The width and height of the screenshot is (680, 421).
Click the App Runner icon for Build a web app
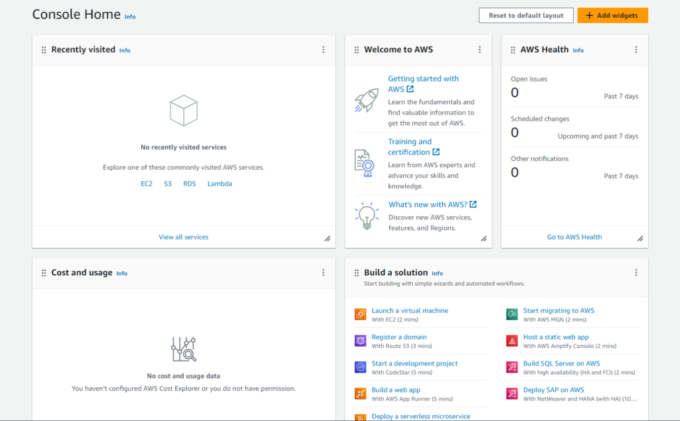(x=361, y=394)
